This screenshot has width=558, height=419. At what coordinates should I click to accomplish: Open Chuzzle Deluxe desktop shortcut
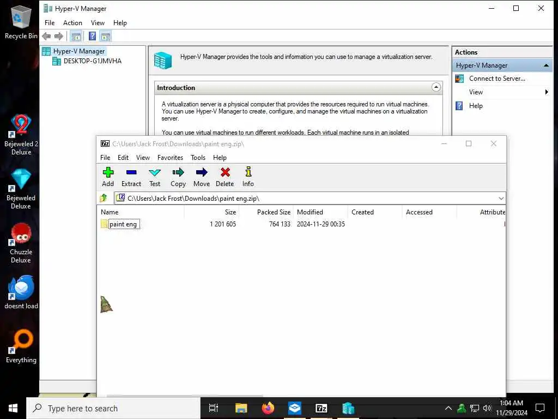[x=21, y=243]
